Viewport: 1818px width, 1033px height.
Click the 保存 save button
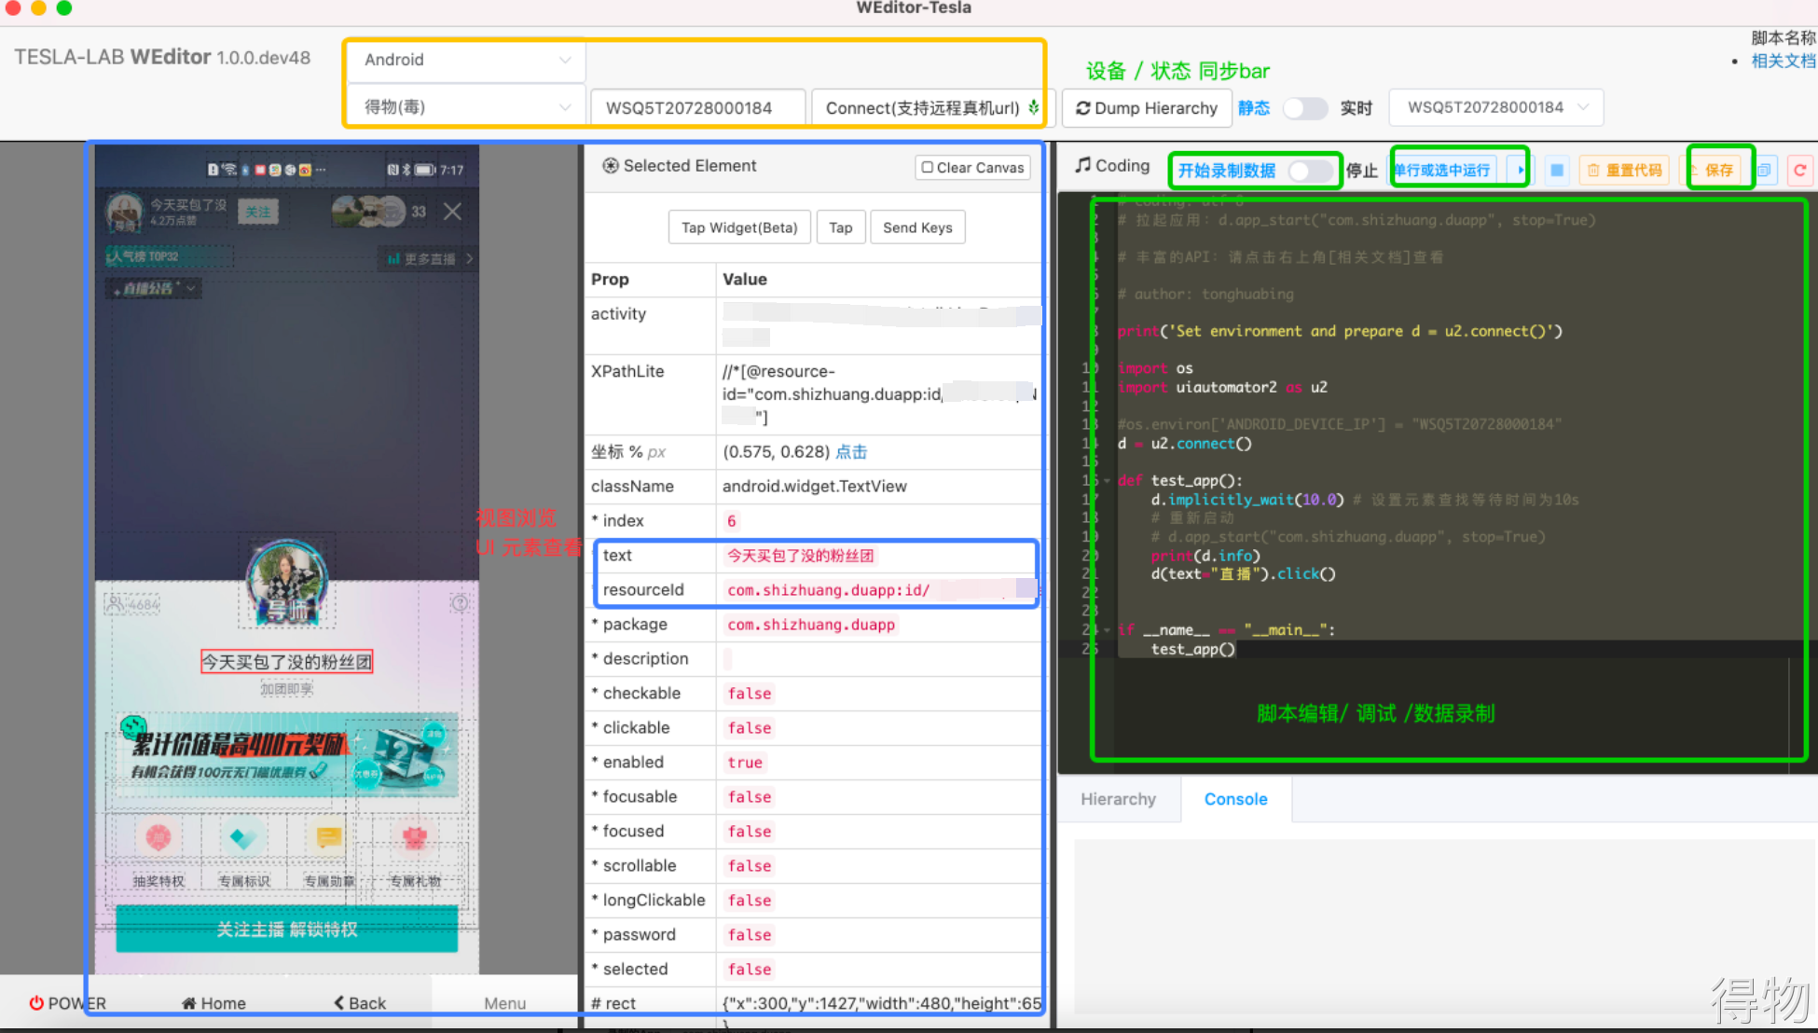click(x=1717, y=170)
